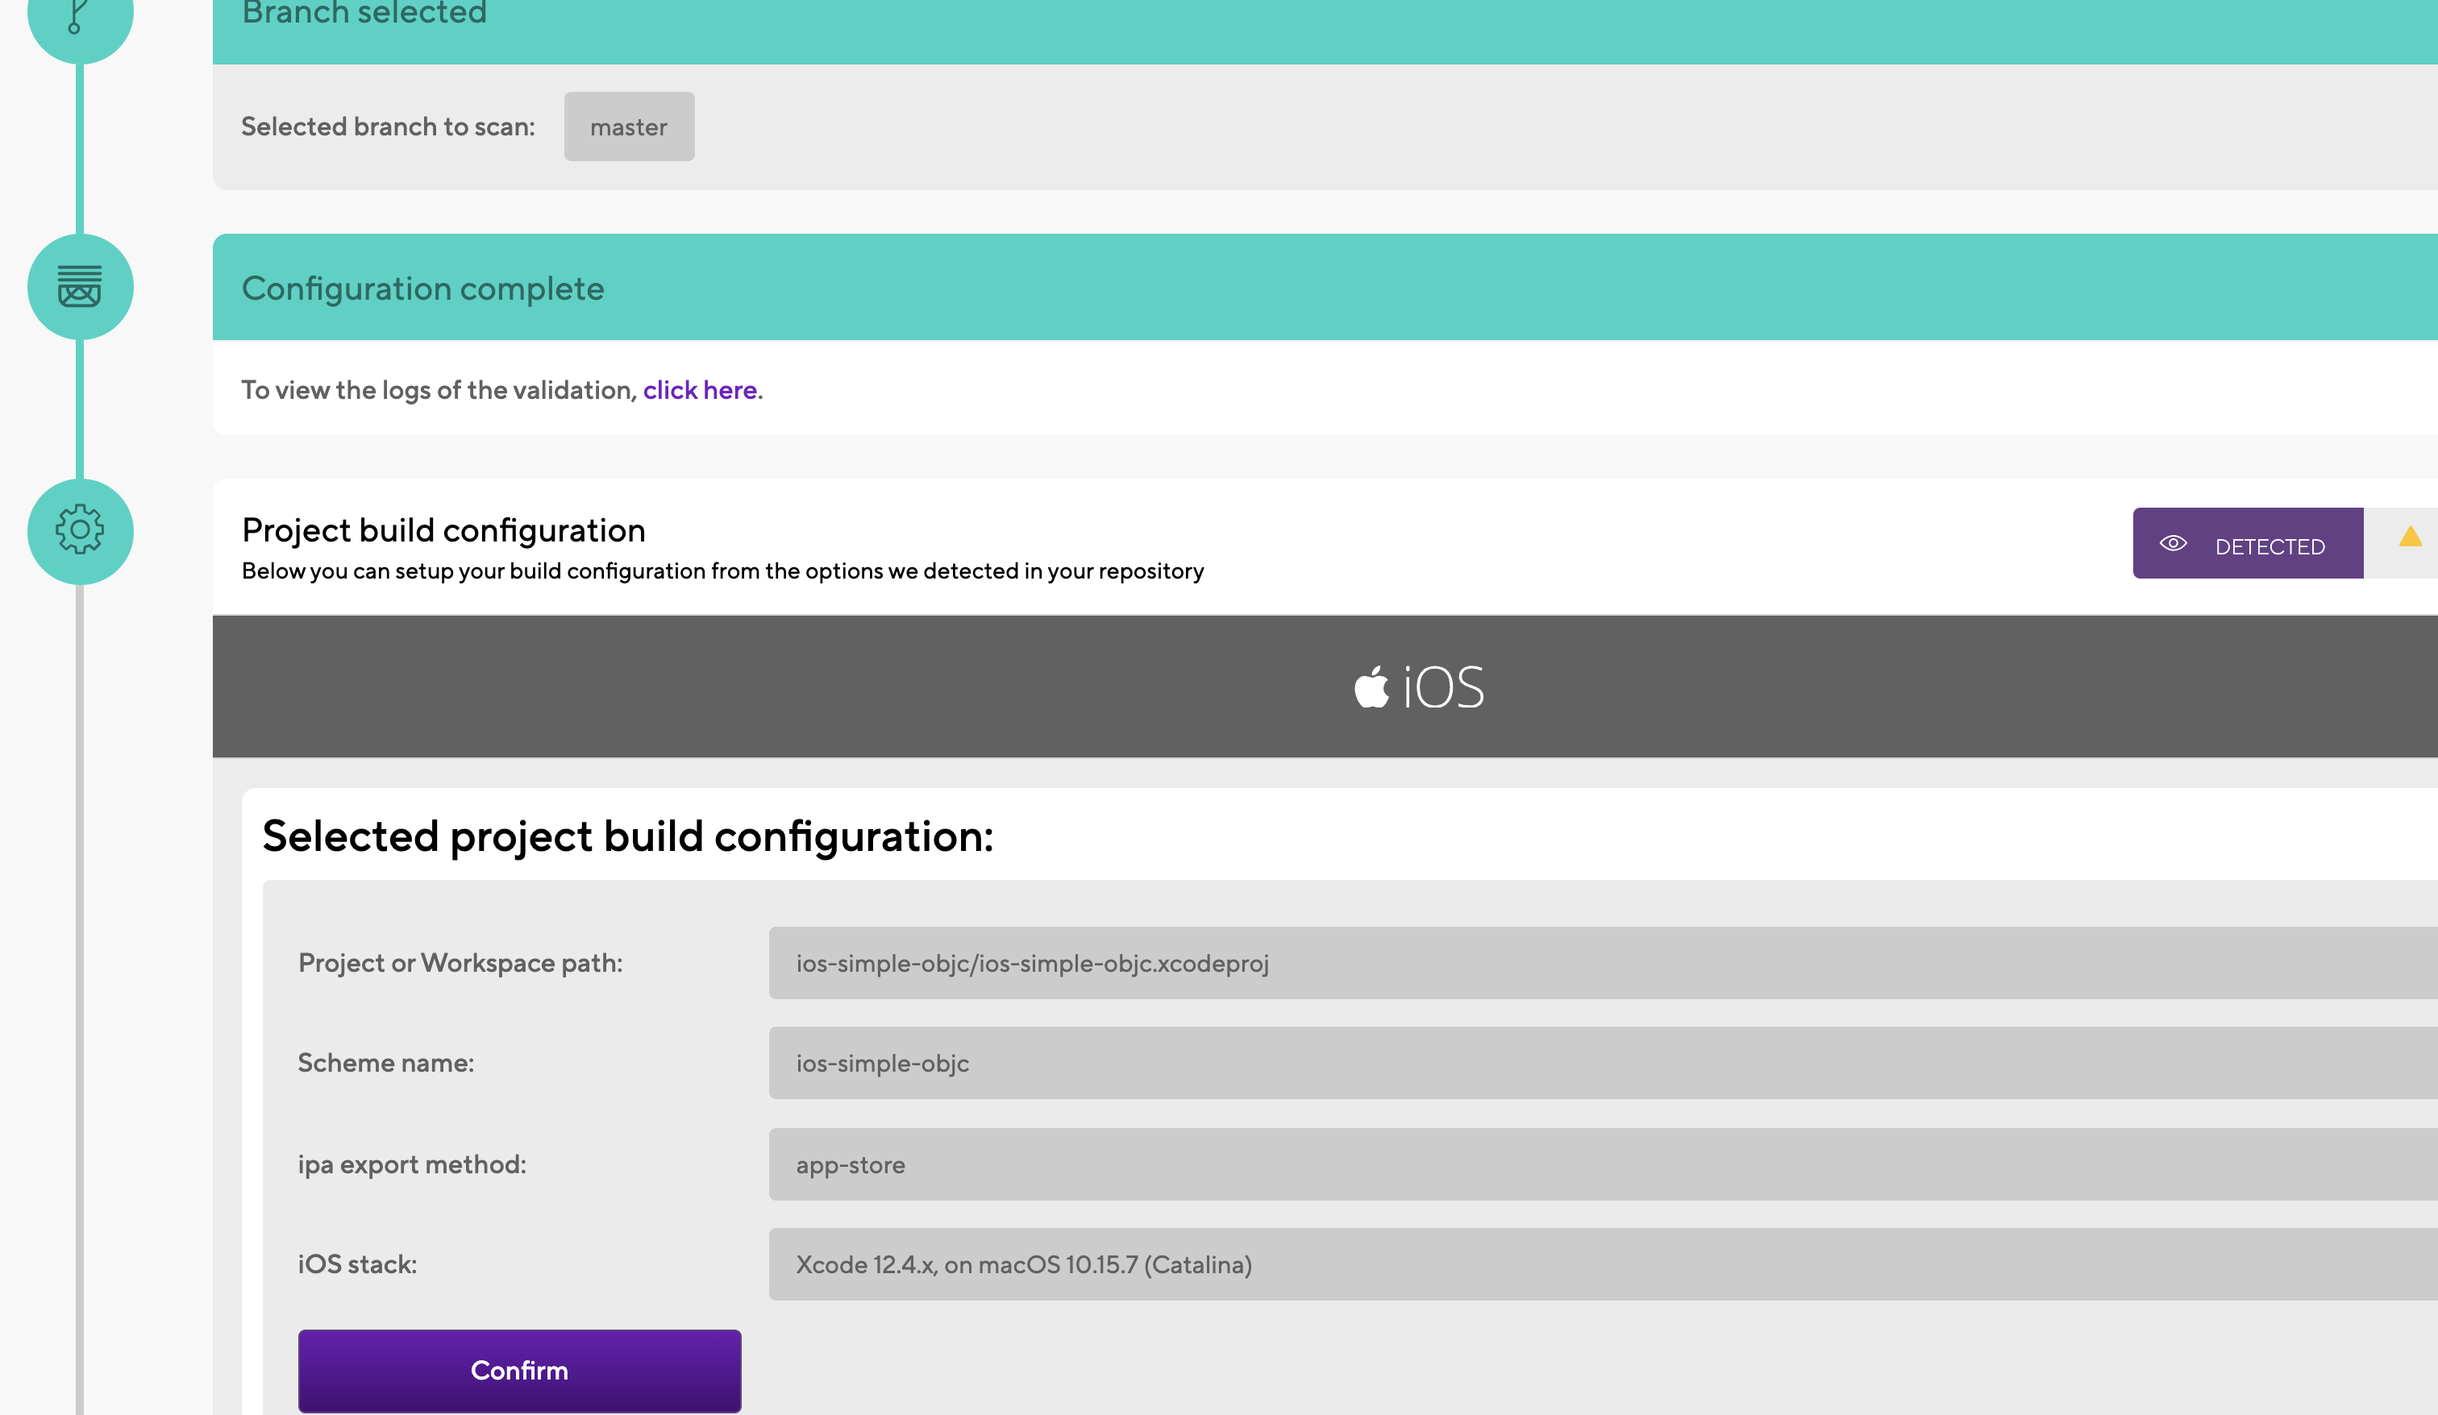Click the configuration validation step icon
The image size is (2438, 1415).
tap(79, 287)
